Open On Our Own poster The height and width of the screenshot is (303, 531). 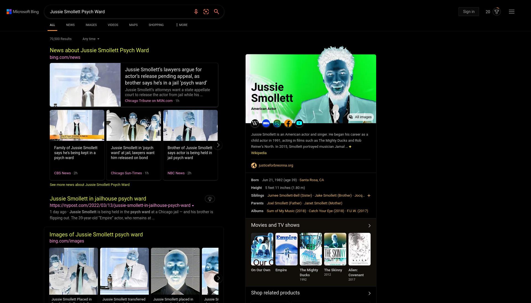pyautogui.click(x=262, y=249)
